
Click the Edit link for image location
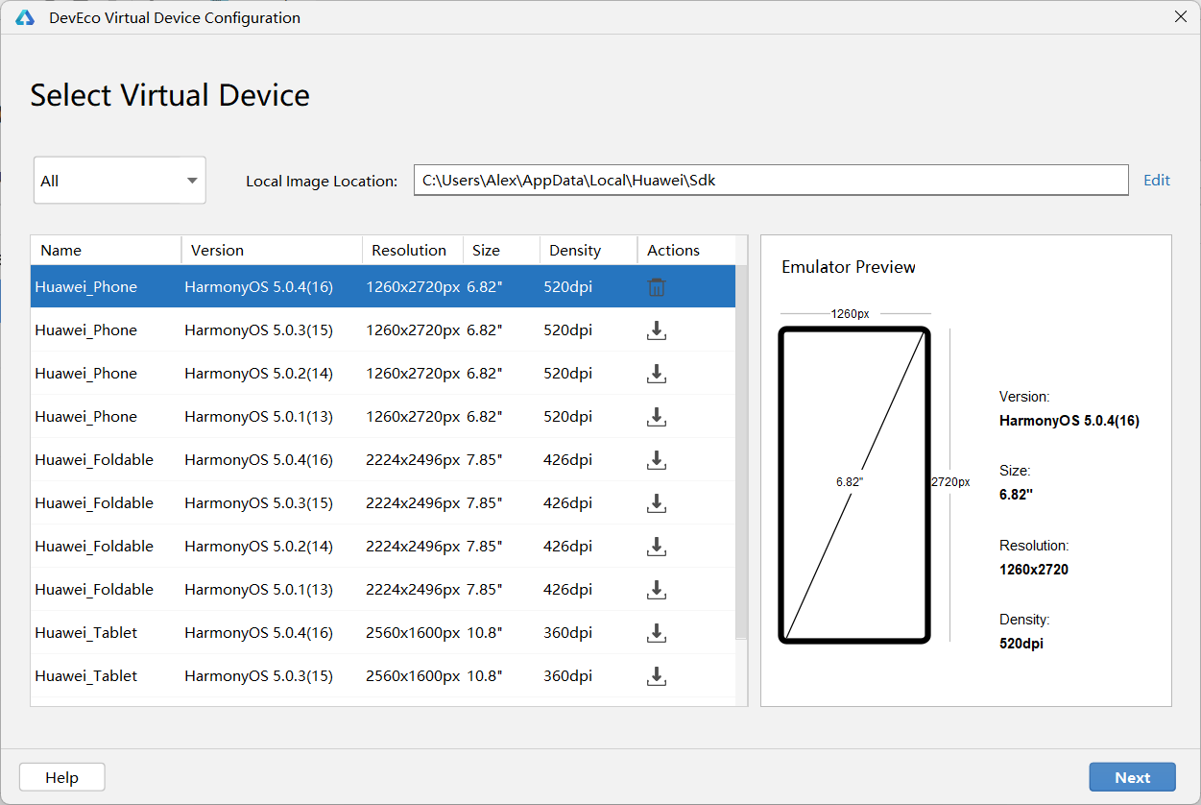(x=1156, y=181)
